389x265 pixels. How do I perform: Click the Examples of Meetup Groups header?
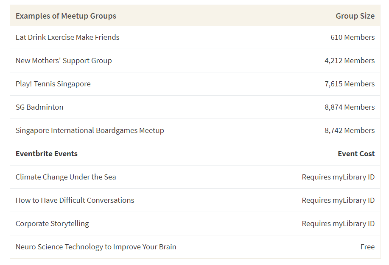(x=66, y=16)
